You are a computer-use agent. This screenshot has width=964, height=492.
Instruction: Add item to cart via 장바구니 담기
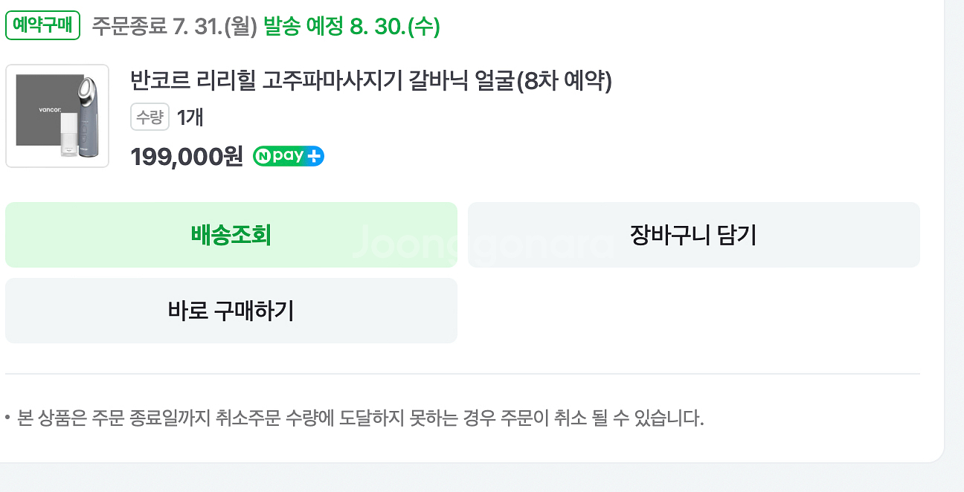pos(693,235)
